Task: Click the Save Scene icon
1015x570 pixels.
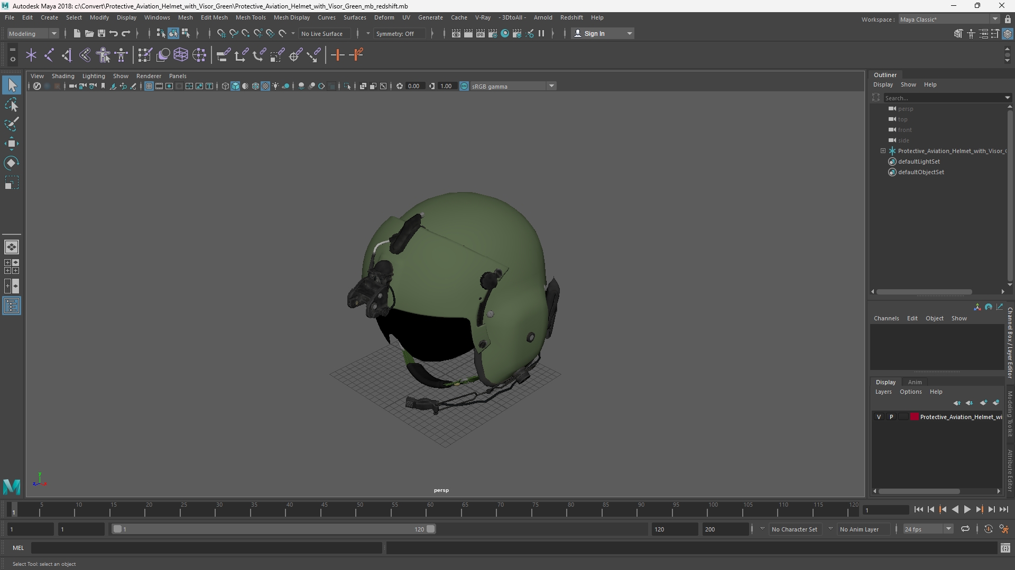Action: (x=101, y=33)
